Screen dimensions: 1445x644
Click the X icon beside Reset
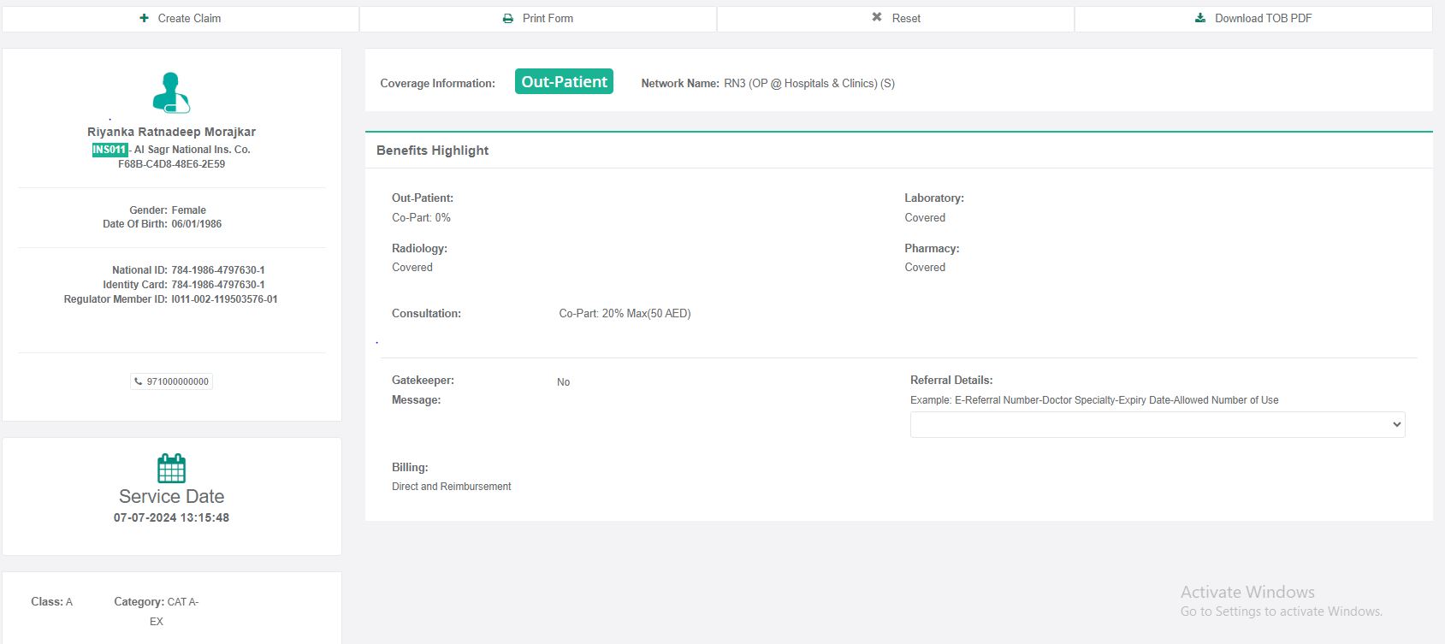(x=877, y=17)
